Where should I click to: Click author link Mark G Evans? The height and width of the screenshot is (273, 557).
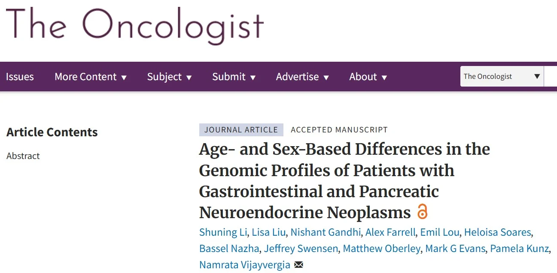[455, 249]
